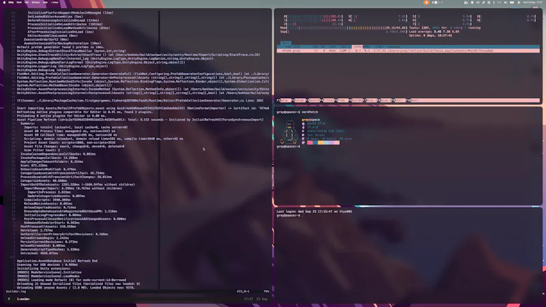
Task: Click the battery icon in the menu bar
Action: [512, 3]
